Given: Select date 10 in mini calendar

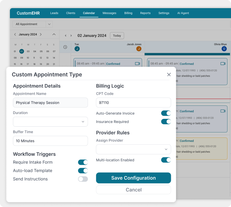Looking at the screenshot, I should (x=28, y=58).
